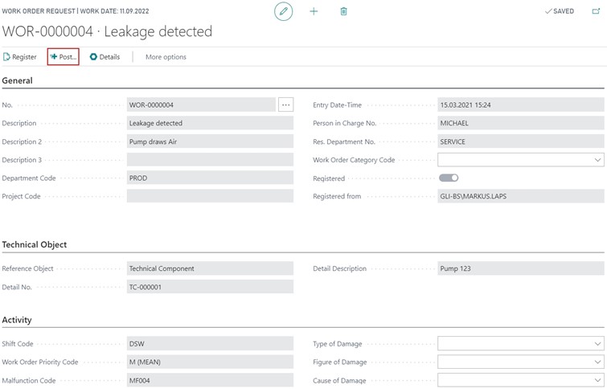Viewport: 607px width, 389px height.
Task: Open the Details action
Action: pos(105,57)
